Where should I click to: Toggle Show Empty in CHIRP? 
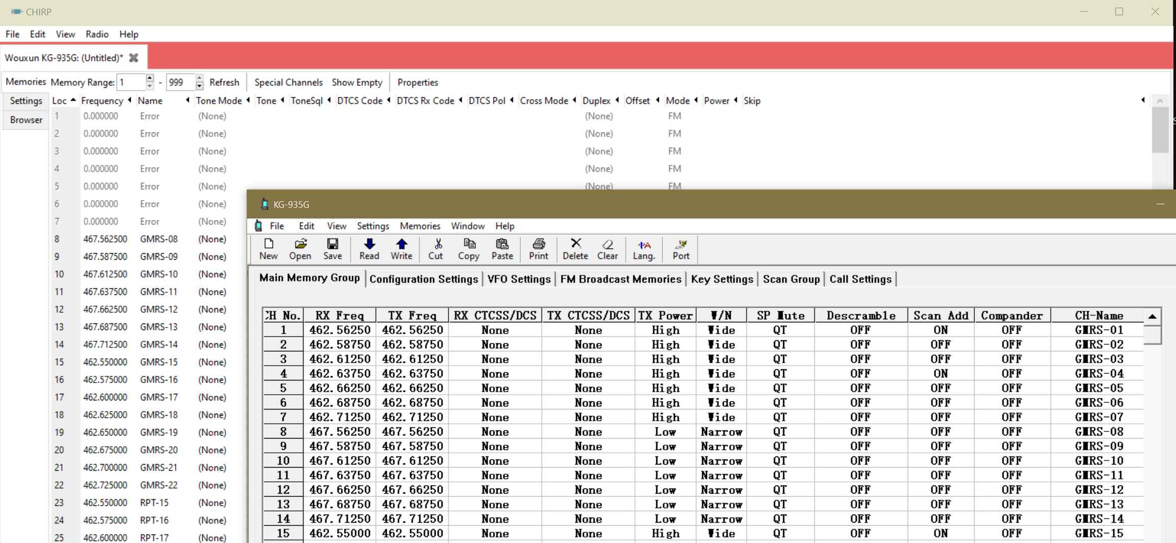click(357, 82)
